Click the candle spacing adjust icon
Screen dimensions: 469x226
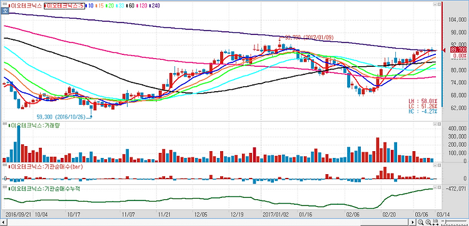(x=436, y=222)
